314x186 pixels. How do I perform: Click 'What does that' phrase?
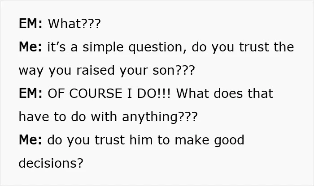(225, 93)
